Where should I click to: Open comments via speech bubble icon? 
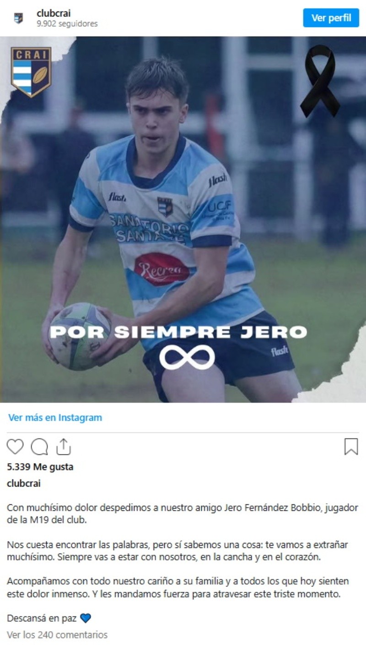tap(39, 447)
